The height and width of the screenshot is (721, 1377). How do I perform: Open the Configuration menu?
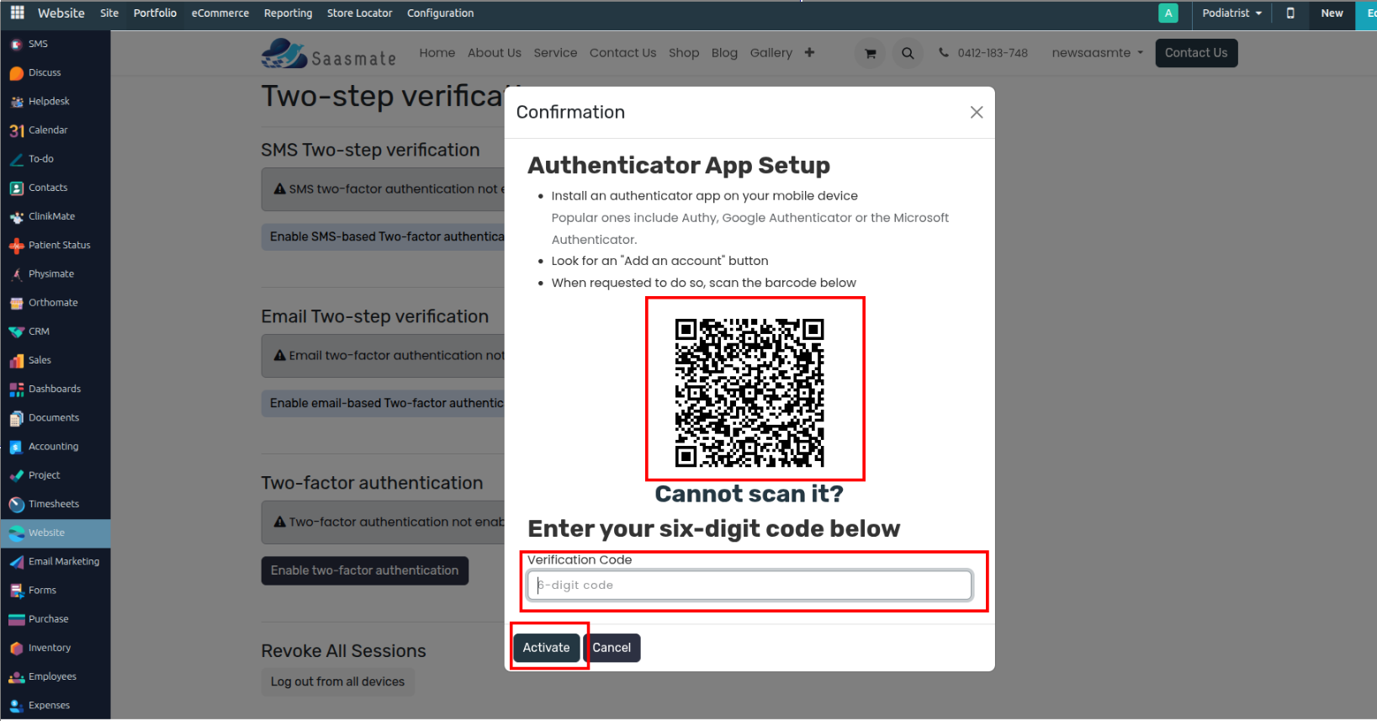point(440,13)
